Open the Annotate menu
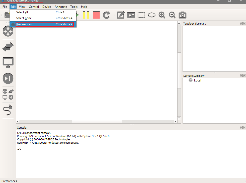246x183 pixels. click(61, 7)
